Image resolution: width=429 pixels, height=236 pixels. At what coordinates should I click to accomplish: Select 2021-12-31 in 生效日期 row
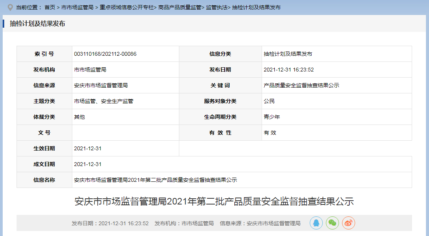[88, 148]
